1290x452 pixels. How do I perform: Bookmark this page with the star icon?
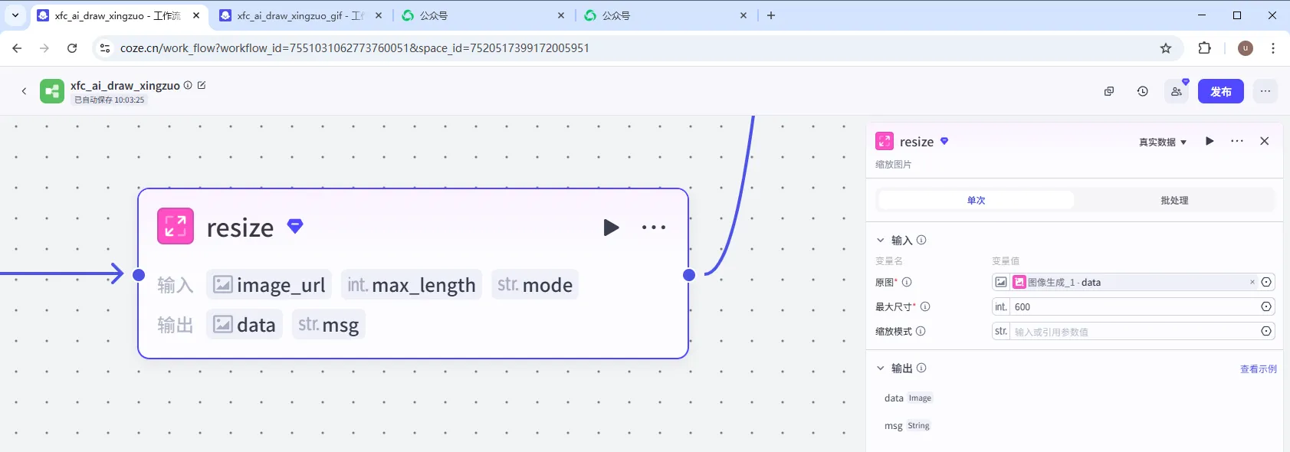pyautogui.click(x=1166, y=48)
